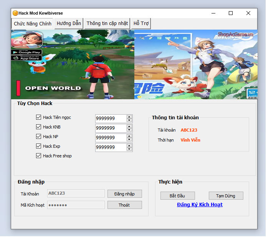Open Thông tin cập nhật tab
Image resolution: width=266 pixels, height=237 pixels.
coord(107,23)
